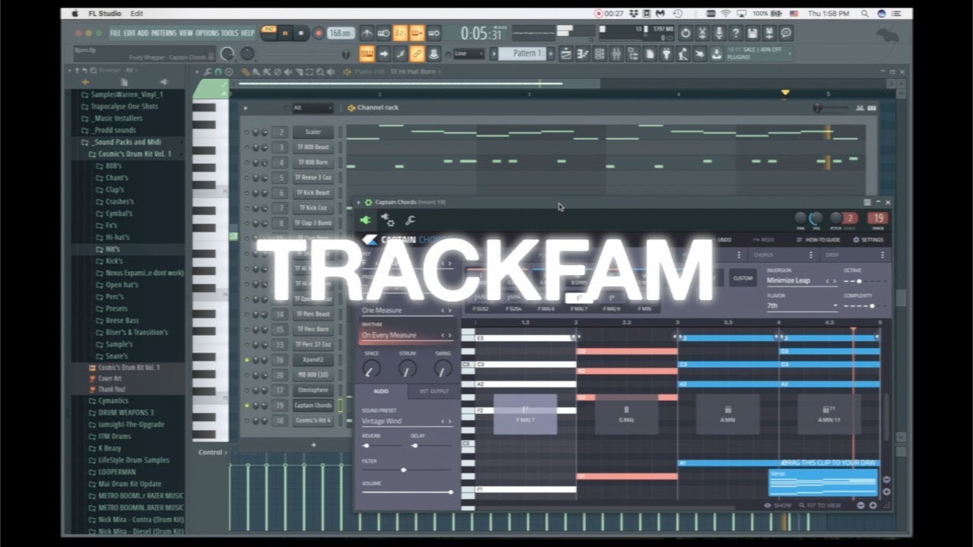Viewport: 973px width, 547px height.
Task: Open the OPTIONS menu
Action: click(x=207, y=33)
